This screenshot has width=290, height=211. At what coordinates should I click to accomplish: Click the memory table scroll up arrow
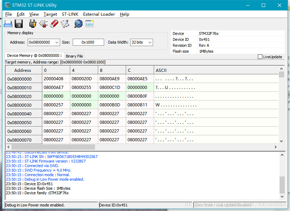point(281,69)
